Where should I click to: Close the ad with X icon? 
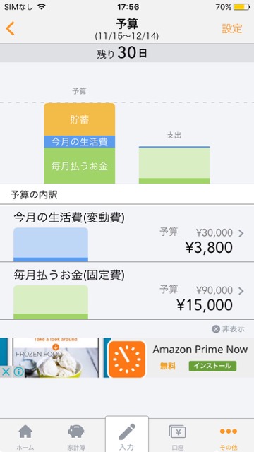(x=6, y=372)
